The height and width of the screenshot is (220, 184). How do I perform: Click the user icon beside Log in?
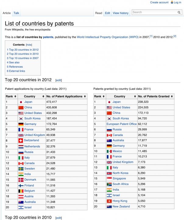(x=172, y=2)
